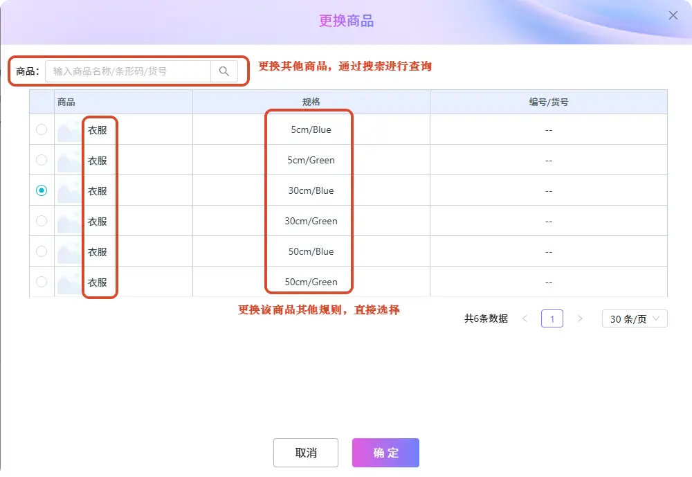Click product thumbnail in 5cm/Green row
Viewport: 692px width, 477px height.
coord(70,161)
